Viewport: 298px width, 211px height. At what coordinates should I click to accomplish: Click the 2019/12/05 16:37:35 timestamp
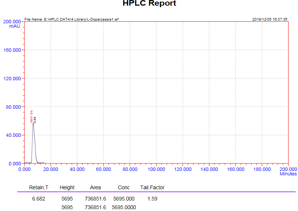[270, 19]
